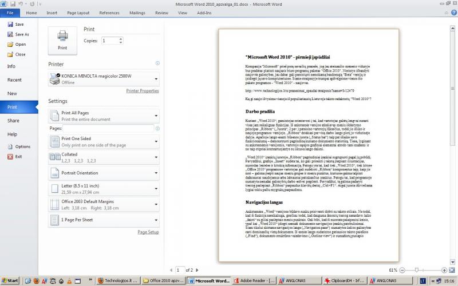Expand Office 2003 Default Margins dropdown

[104, 205]
